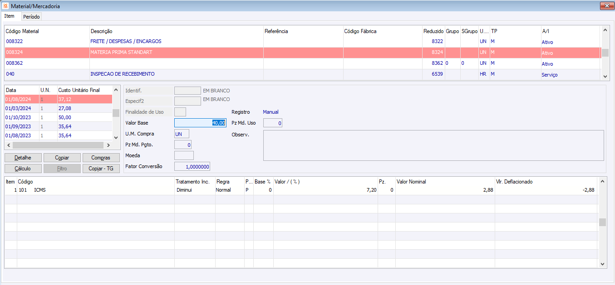Click the Data column header in cost list
Viewport: 615px width, 285px height.
[x=22, y=90]
